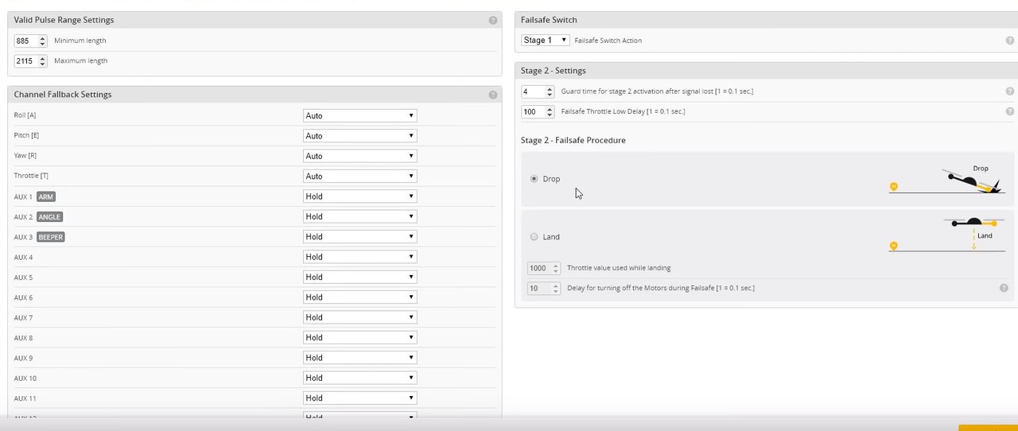Show help for Failsafe Switch Action
Image resolution: width=1018 pixels, height=431 pixels.
1010,41
